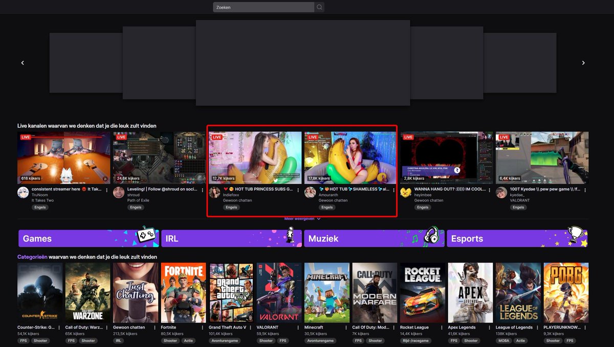
Task: Open the Fortnite category cover
Action: (x=184, y=293)
